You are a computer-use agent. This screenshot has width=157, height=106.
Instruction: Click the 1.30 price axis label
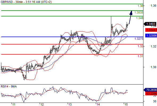pos(153,67)
